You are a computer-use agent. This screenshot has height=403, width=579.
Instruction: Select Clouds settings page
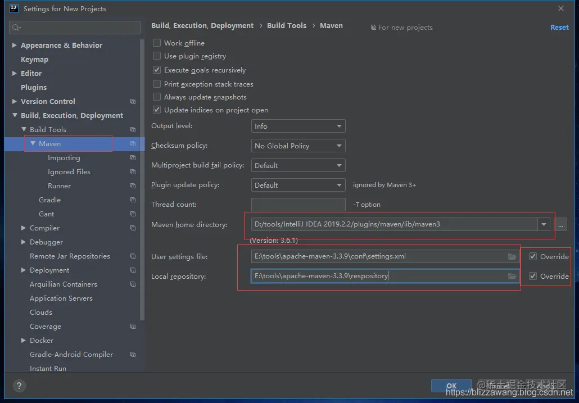pyautogui.click(x=40, y=312)
